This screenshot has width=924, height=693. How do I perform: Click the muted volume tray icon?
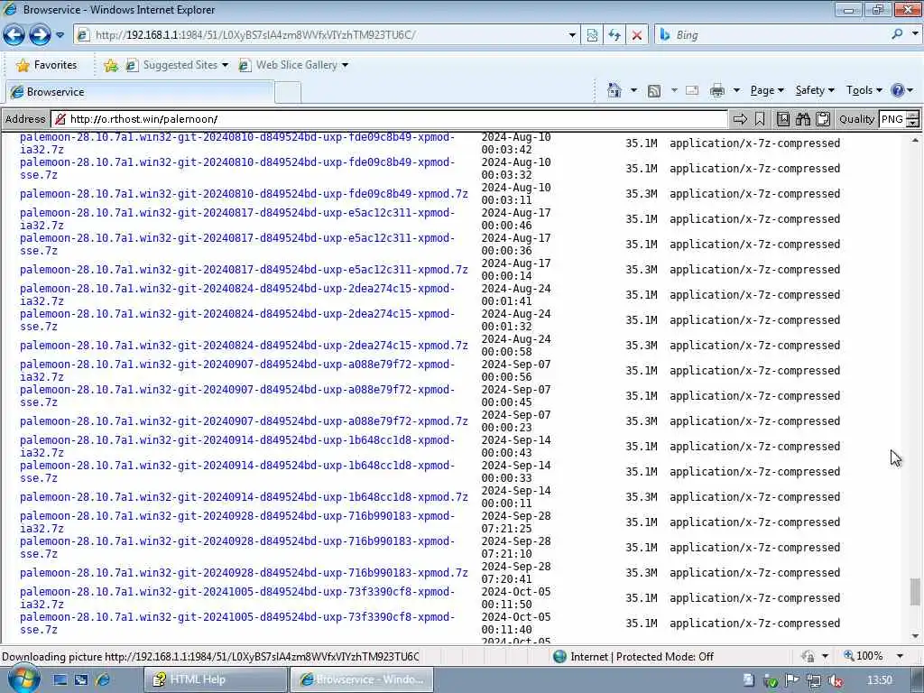point(835,680)
